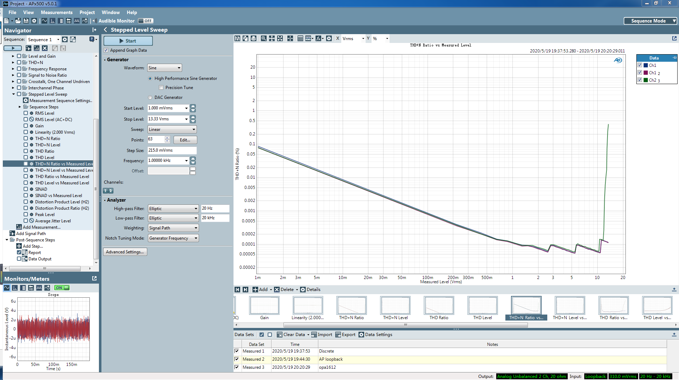Save graph icon above the plot
679x380 pixels.
point(237,38)
